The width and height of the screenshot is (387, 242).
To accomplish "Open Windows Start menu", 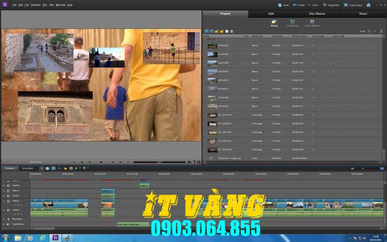I will pyautogui.click(x=5, y=238).
